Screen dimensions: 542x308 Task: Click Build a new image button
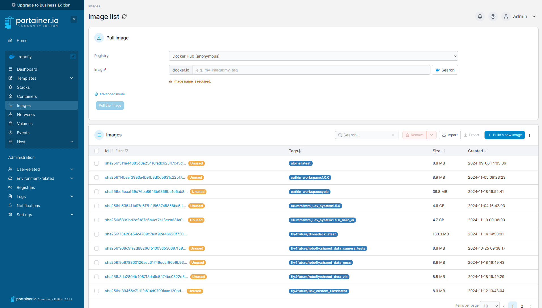click(505, 135)
